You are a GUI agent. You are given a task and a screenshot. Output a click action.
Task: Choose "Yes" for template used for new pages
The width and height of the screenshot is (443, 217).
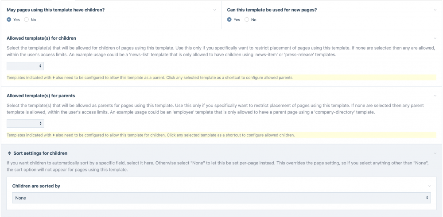(229, 20)
